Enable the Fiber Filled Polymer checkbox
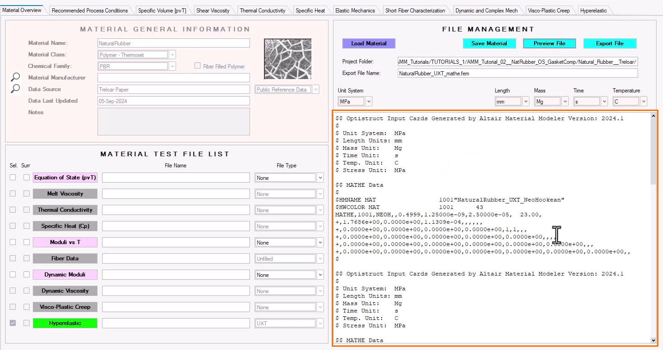The height and width of the screenshot is (350, 663). [198, 66]
